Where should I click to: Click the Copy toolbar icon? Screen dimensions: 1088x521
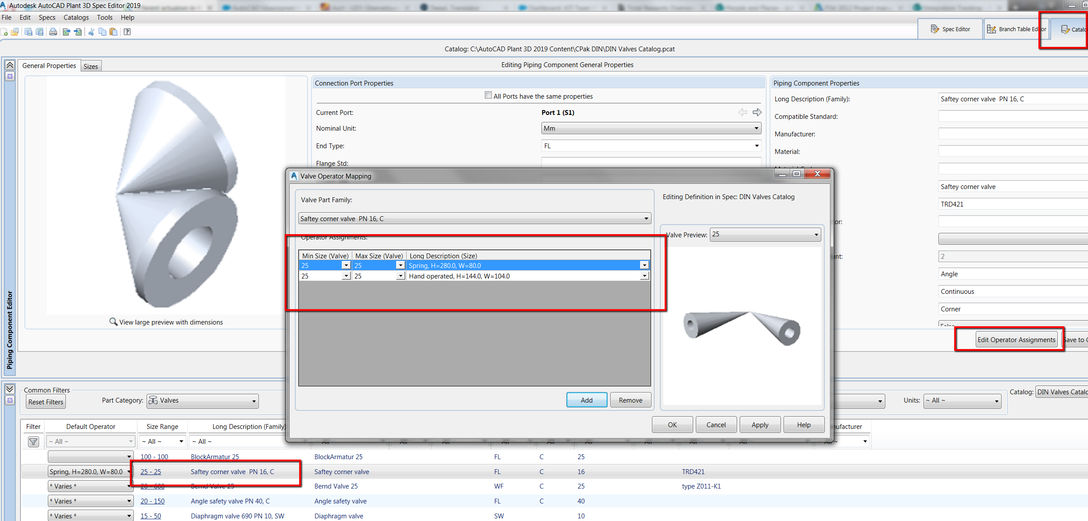102,32
